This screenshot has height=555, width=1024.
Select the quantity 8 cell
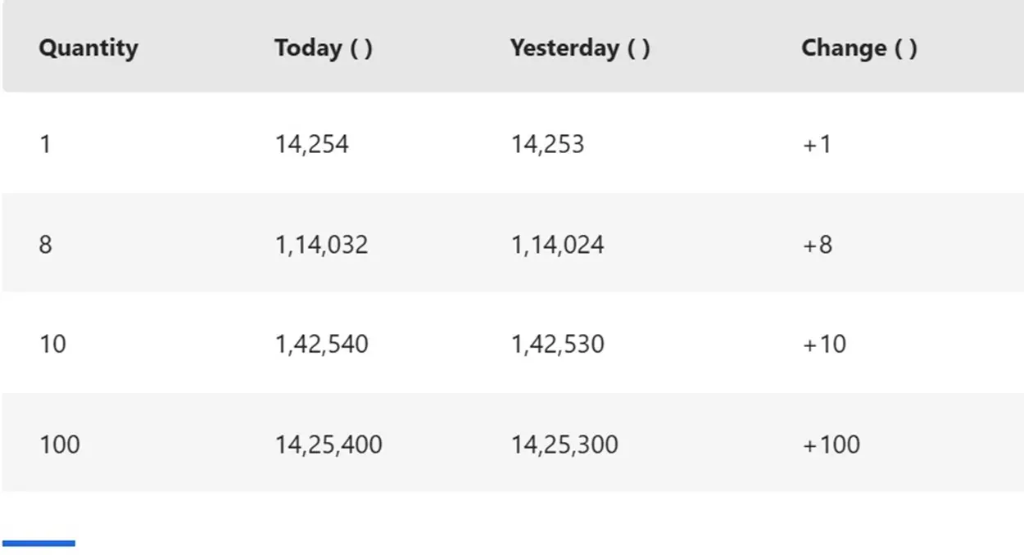pyautogui.click(x=45, y=244)
